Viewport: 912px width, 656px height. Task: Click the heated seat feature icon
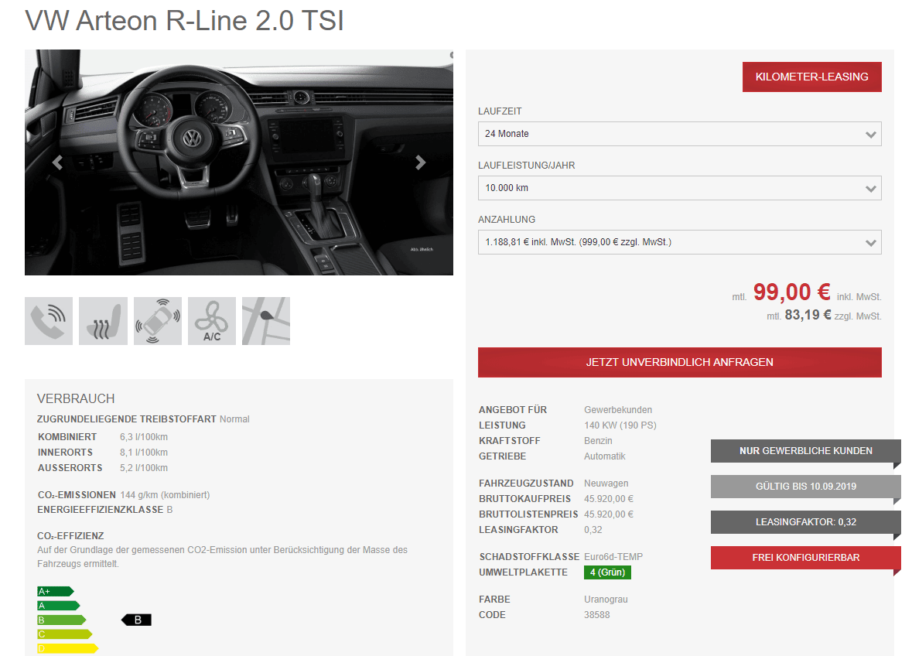pos(103,321)
